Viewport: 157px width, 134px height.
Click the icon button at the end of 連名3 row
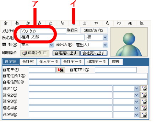coord(144,102)
